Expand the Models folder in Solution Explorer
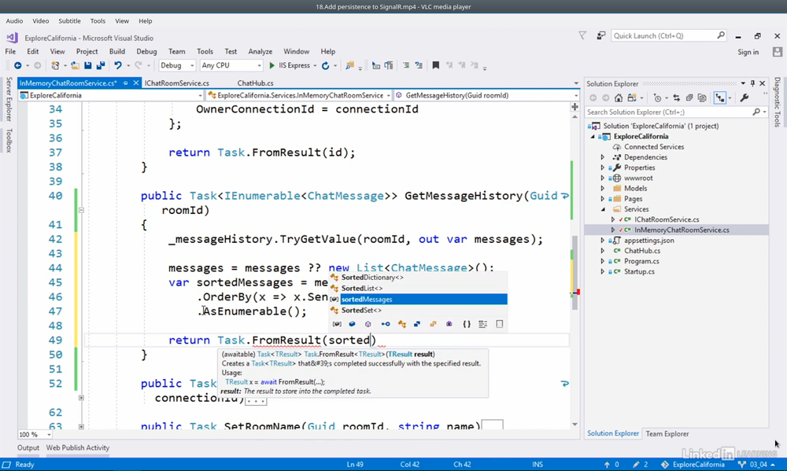Viewport: 787px width, 471px height. tap(603, 189)
